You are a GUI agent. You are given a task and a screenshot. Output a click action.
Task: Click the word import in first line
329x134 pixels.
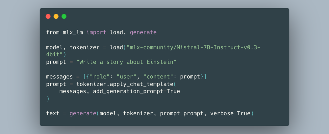(96, 33)
